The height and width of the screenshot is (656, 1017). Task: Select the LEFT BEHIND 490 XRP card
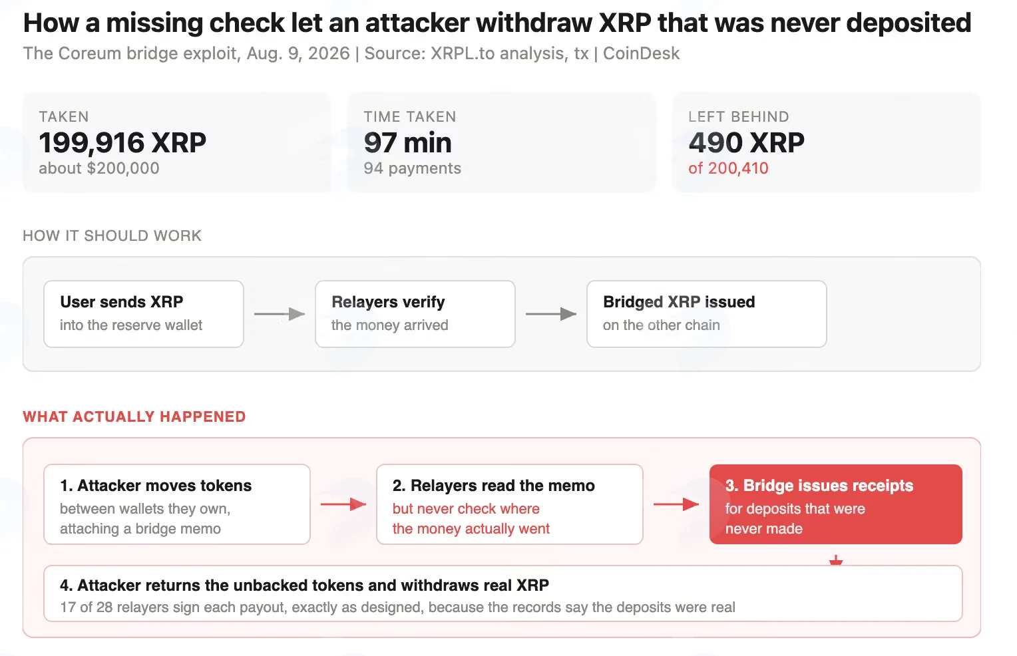(x=827, y=142)
